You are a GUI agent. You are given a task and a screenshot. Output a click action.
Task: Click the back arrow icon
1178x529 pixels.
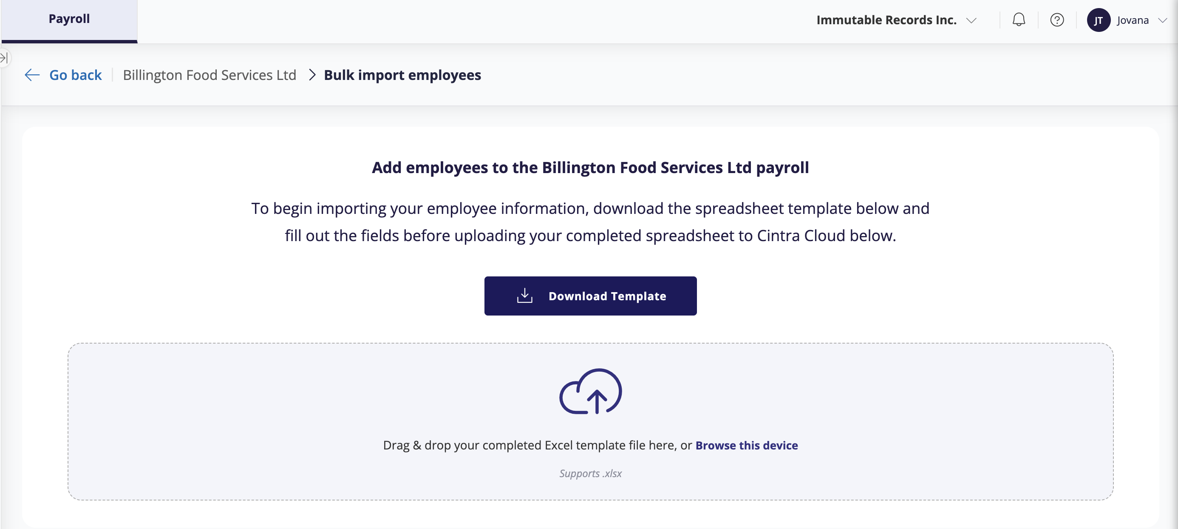32,75
